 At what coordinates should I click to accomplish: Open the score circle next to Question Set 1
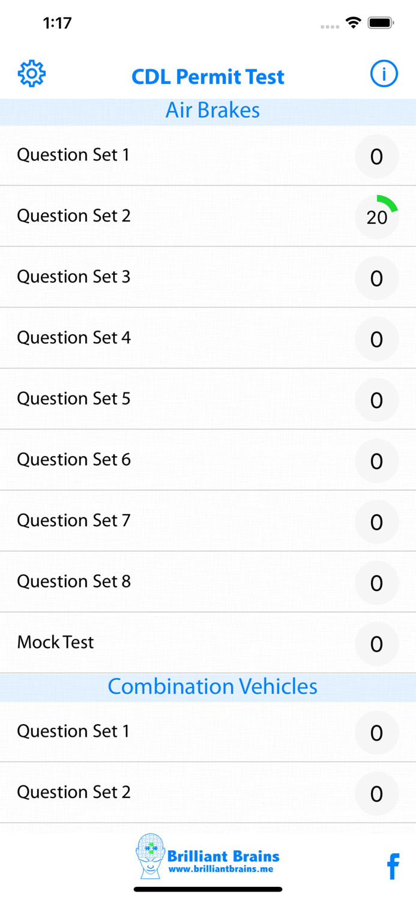tap(376, 157)
